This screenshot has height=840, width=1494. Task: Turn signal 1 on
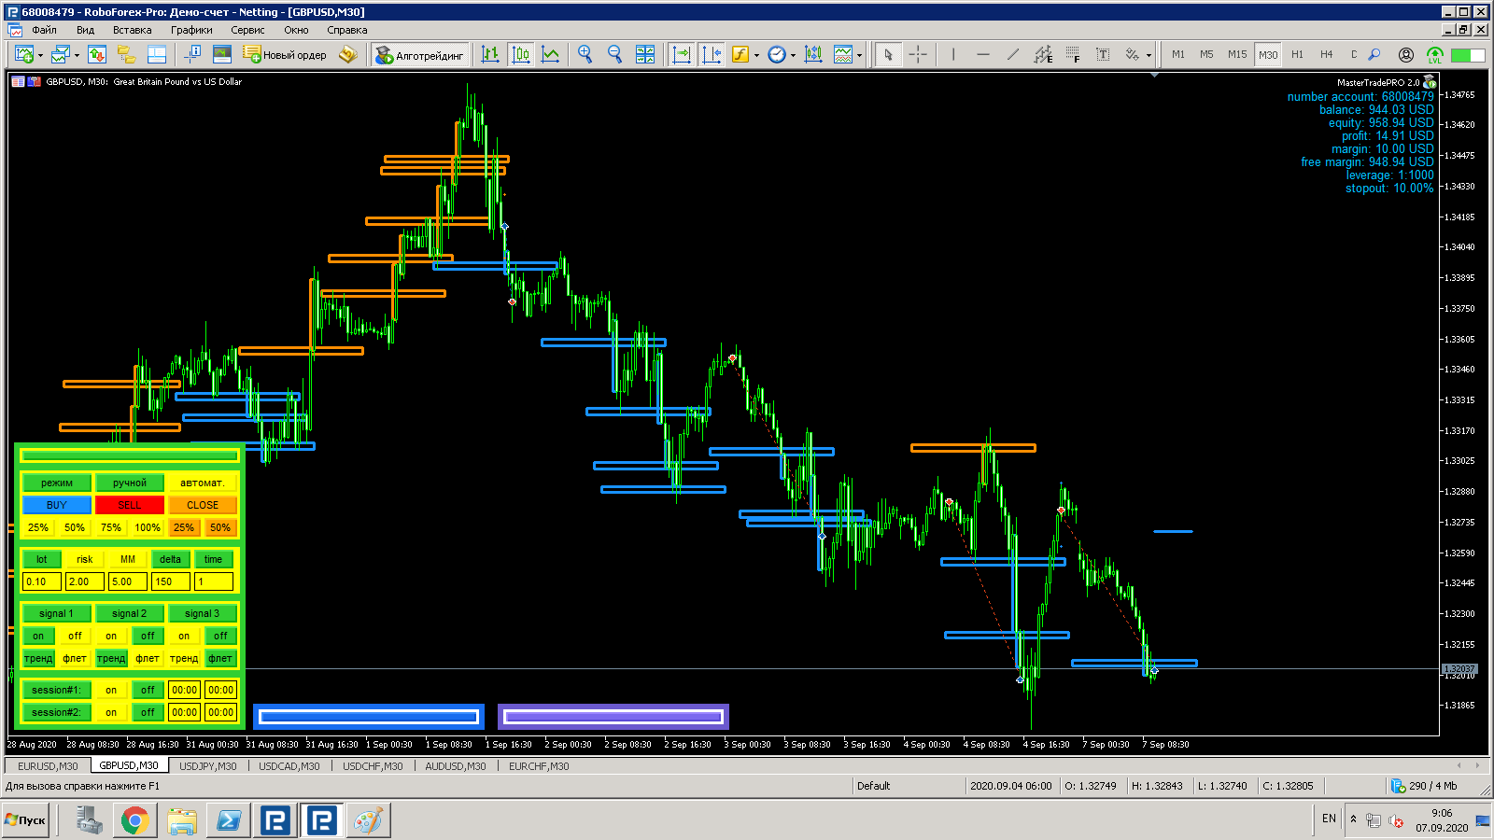pyautogui.click(x=38, y=636)
